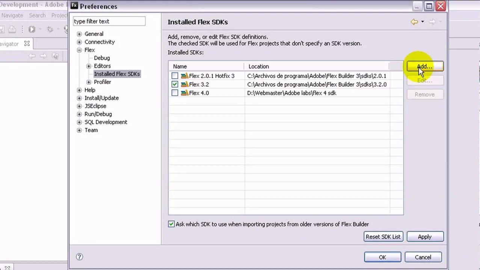Open the back history dropdown arrow
Image resolution: width=480 pixels, height=270 pixels.
(x=423, y=22)
